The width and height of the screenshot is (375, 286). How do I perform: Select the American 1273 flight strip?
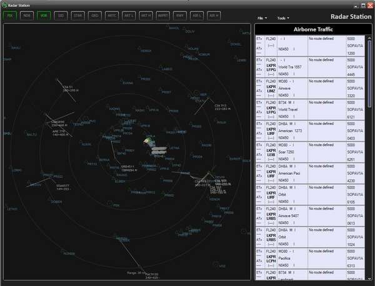tap(310, 131)
